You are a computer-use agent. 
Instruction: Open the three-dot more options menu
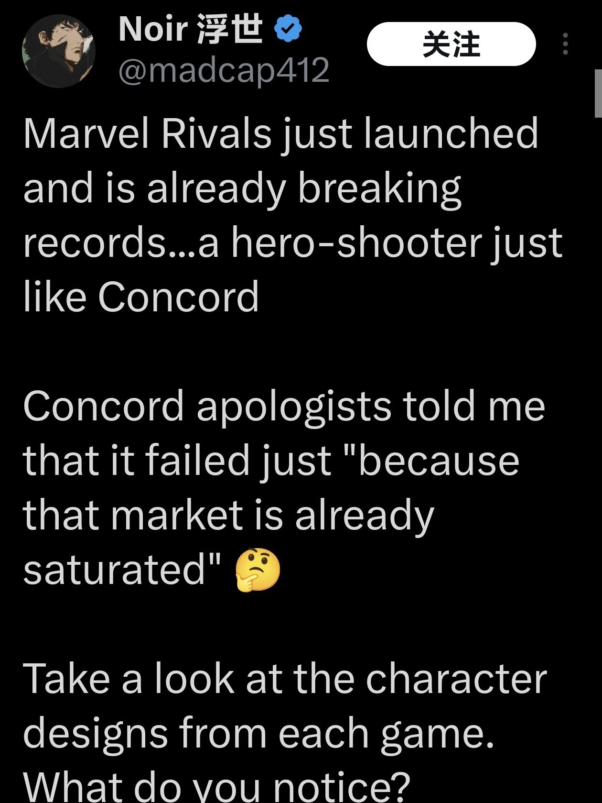565,44
